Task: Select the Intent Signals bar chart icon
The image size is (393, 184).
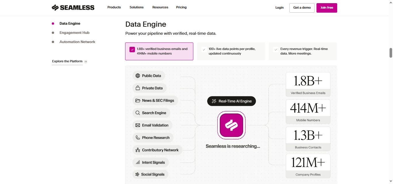Action: coord(138,162)
